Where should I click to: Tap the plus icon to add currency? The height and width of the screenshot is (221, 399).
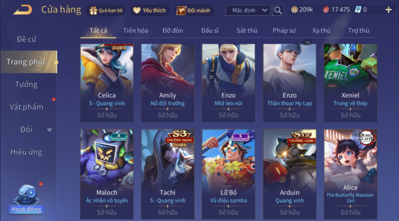coord(389,10)
